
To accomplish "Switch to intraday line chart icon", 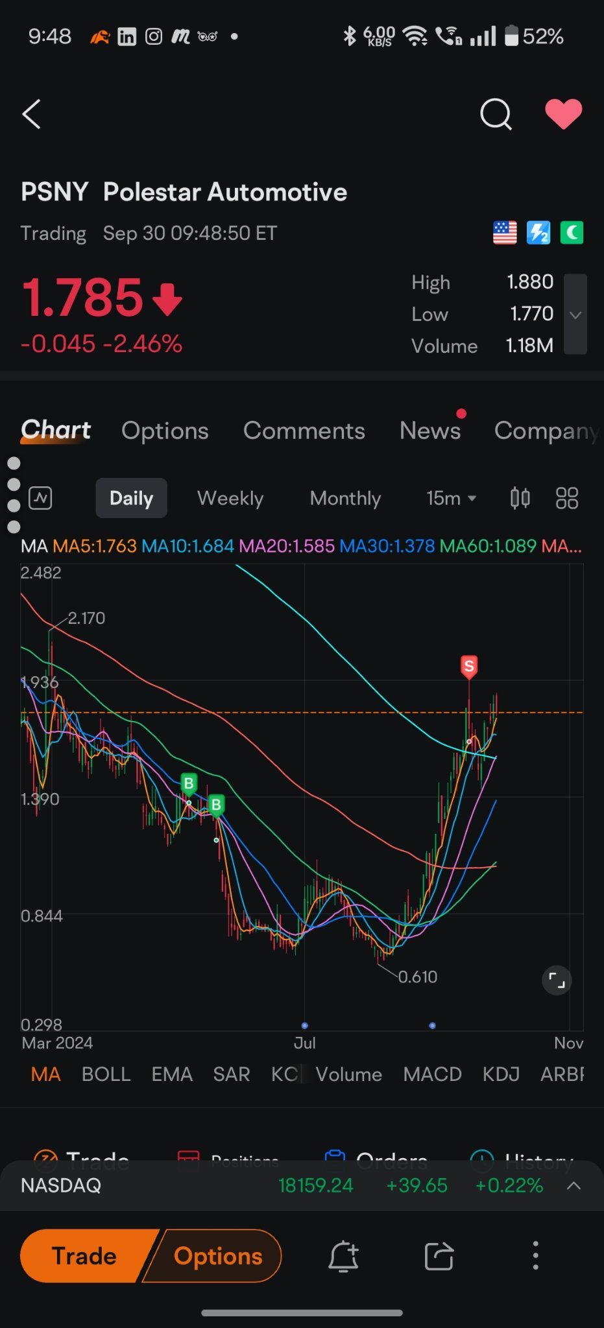I will (x=40, y=498).
